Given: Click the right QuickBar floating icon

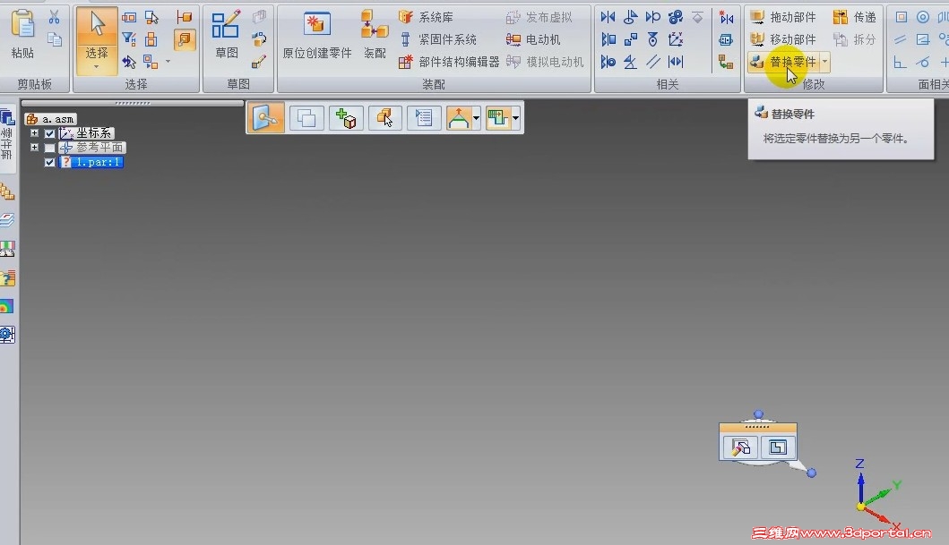Looking at the screenshot, I should [x=777, y=447].
